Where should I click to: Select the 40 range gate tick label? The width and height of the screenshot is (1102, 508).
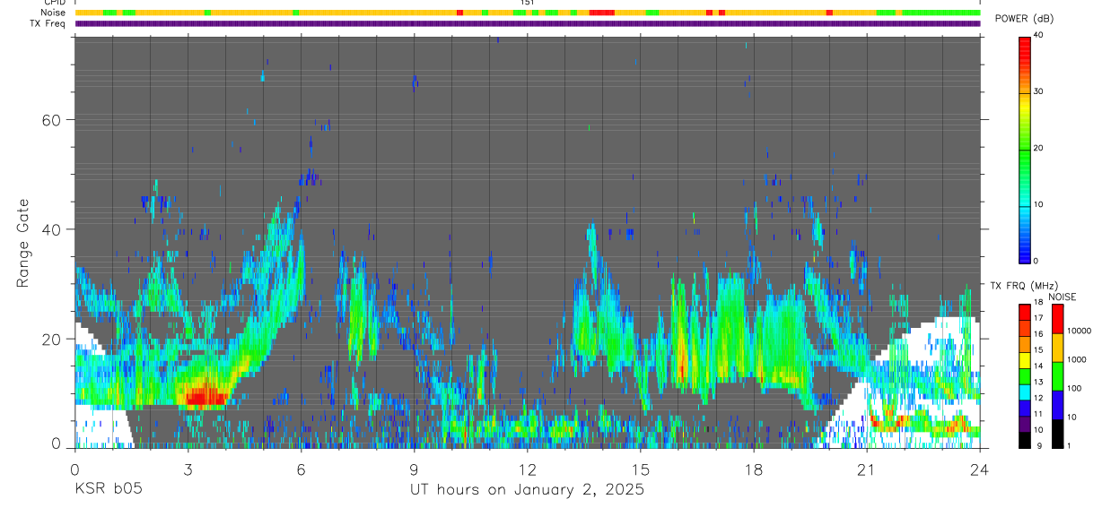tap(53, 229)
